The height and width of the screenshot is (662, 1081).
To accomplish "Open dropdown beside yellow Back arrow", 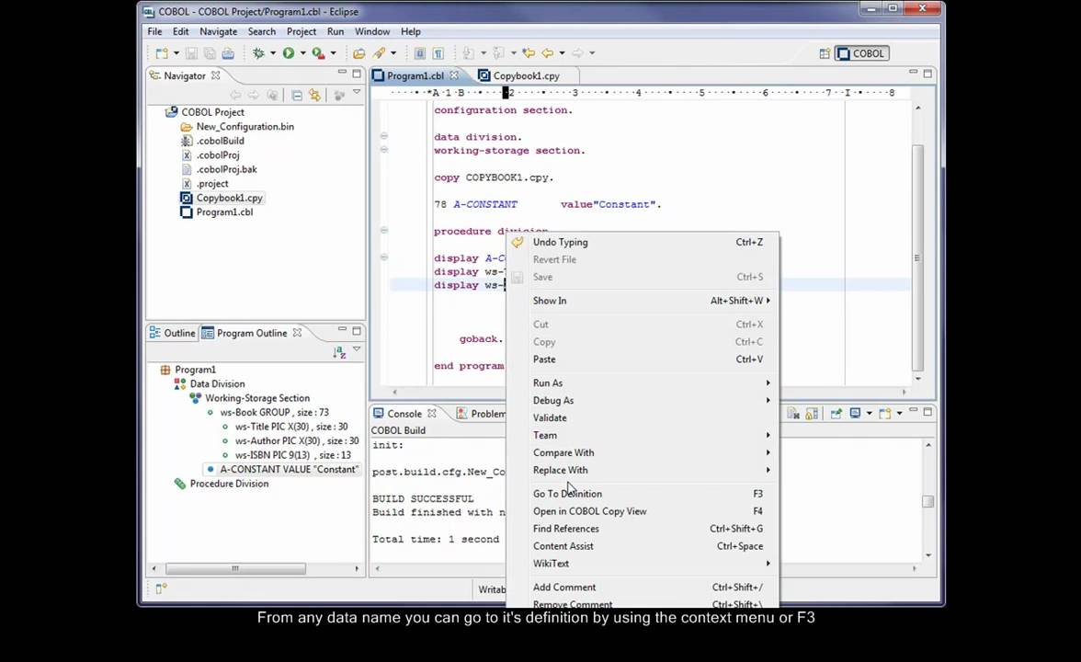I will pos(562,53).
